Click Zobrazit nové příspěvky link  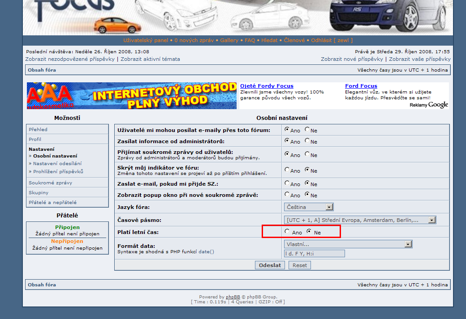(352, 59)
